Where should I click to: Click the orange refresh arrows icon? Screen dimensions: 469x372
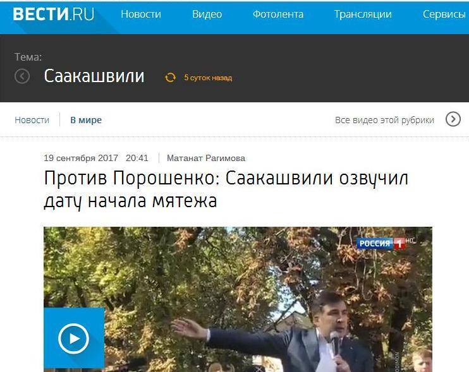point(171,78)
